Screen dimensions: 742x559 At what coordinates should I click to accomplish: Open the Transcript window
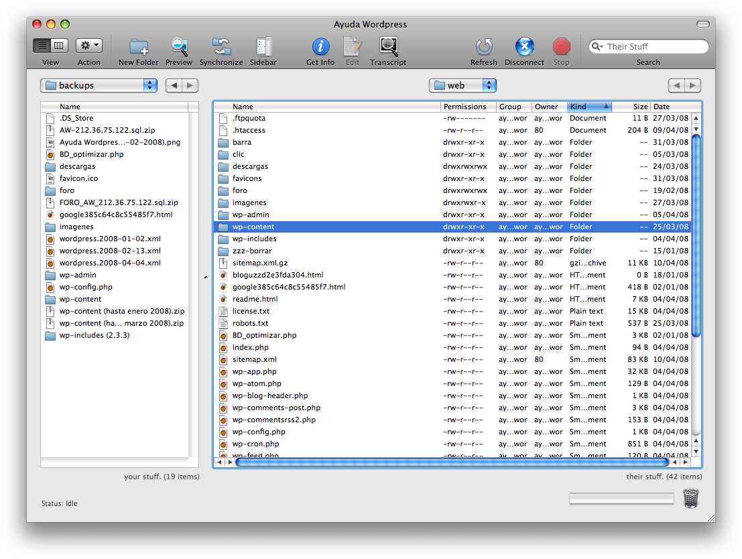click(x=388, y=46)
